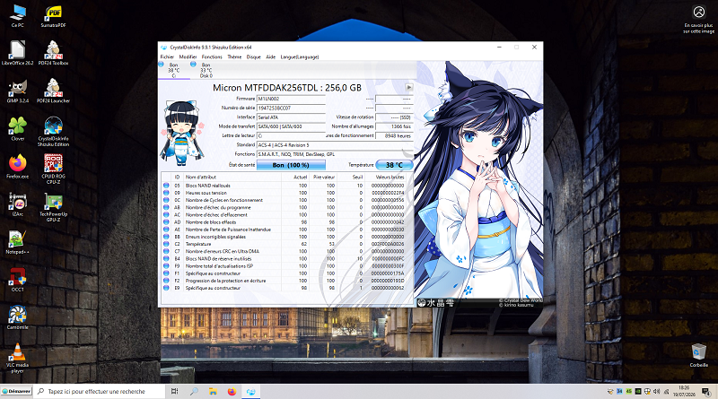Open the magnifier search taskbar icon
Image resolution: width=718 pixels, height=399 pixels.
coord(194,391)
